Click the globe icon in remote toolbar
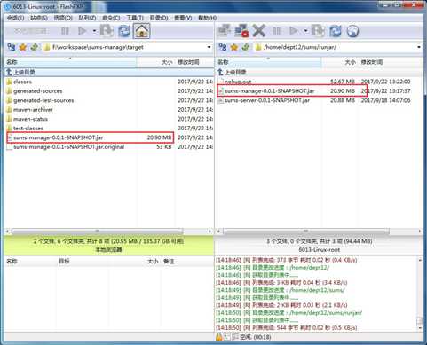 [x=352, y=31]
